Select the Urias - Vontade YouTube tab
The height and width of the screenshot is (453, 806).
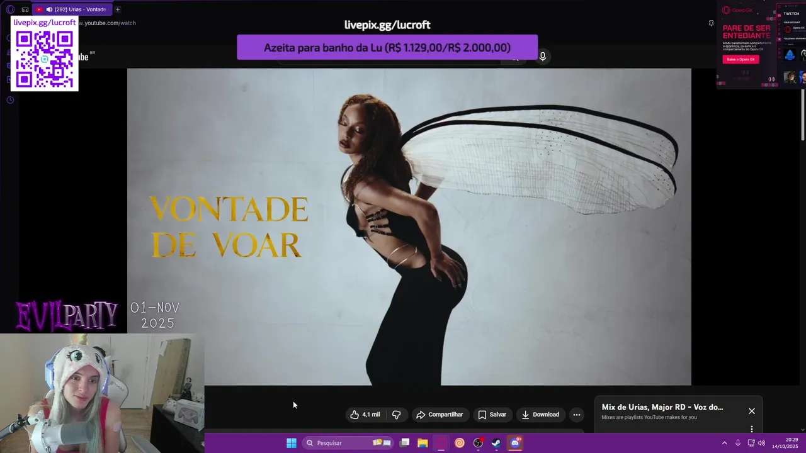[71, 9]
